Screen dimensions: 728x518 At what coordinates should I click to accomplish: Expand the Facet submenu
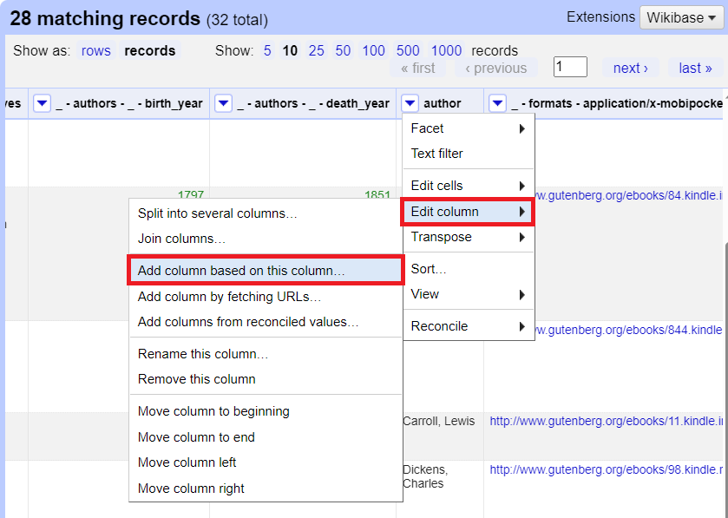(x=468, y=128)
